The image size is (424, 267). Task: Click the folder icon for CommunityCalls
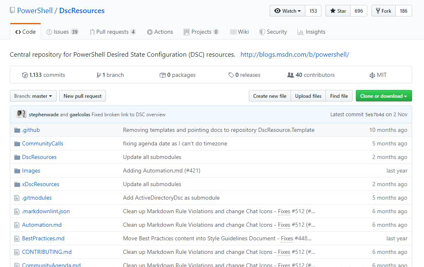(x=17, y=144)
